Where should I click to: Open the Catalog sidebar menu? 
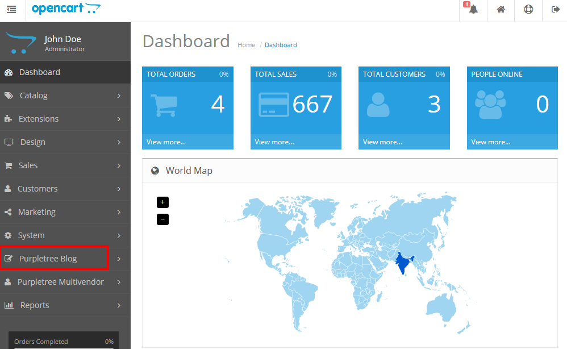(65, 95)
